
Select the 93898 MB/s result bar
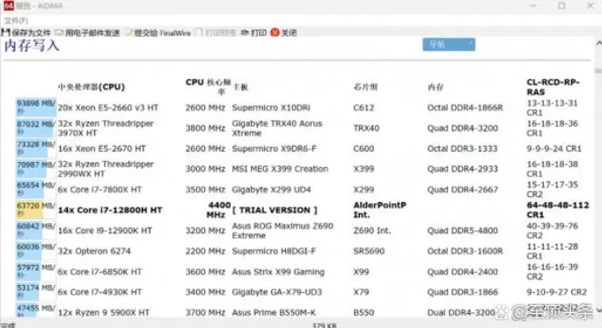pos(36,106)
